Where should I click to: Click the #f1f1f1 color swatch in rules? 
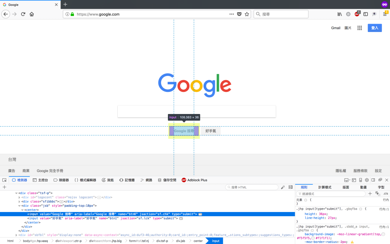[313, 238]
